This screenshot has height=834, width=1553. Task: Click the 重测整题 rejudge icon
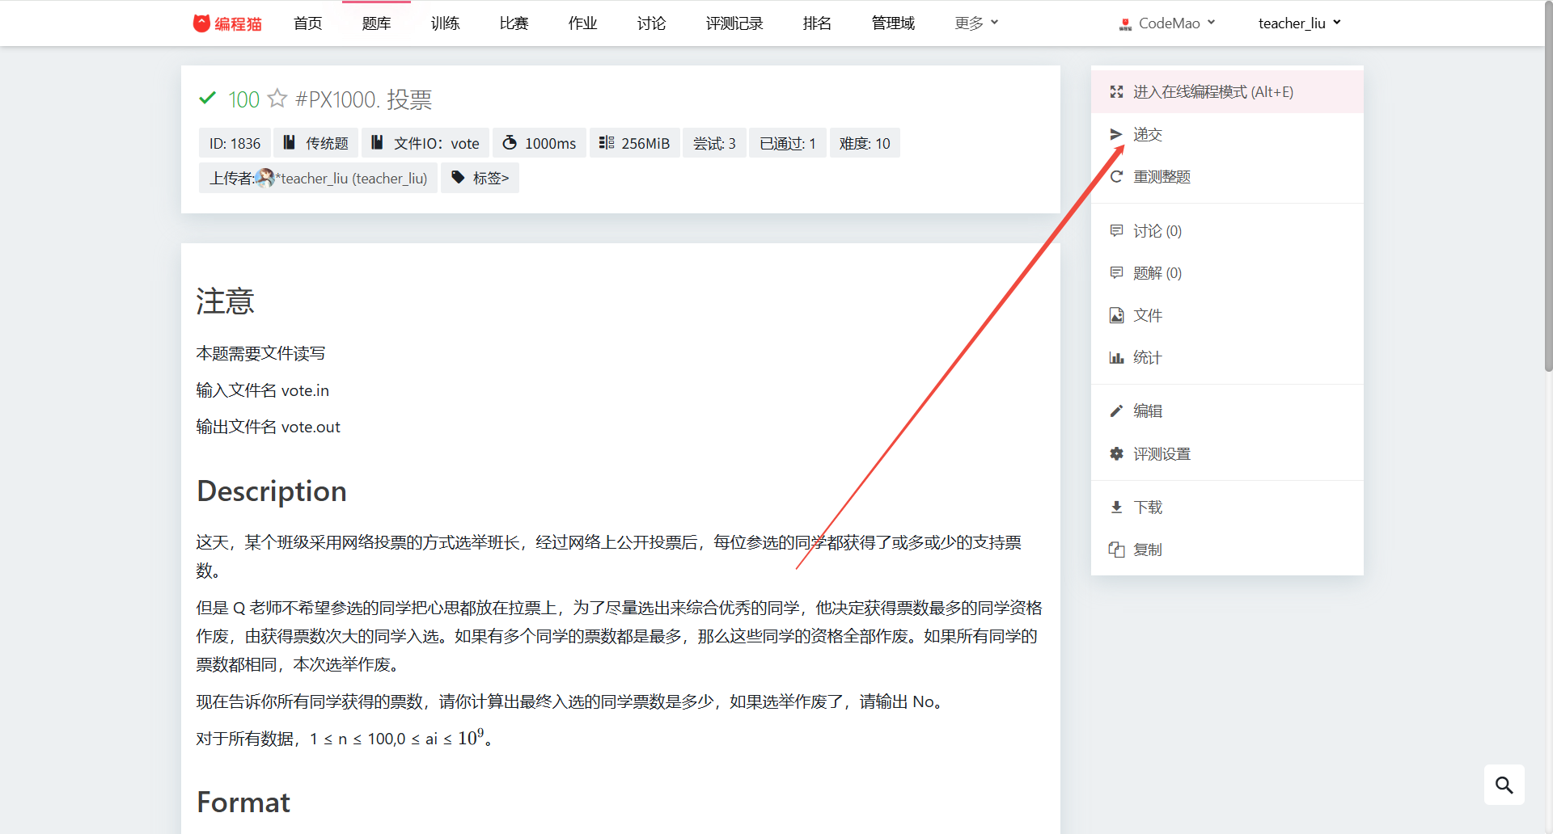point(1116,177)
